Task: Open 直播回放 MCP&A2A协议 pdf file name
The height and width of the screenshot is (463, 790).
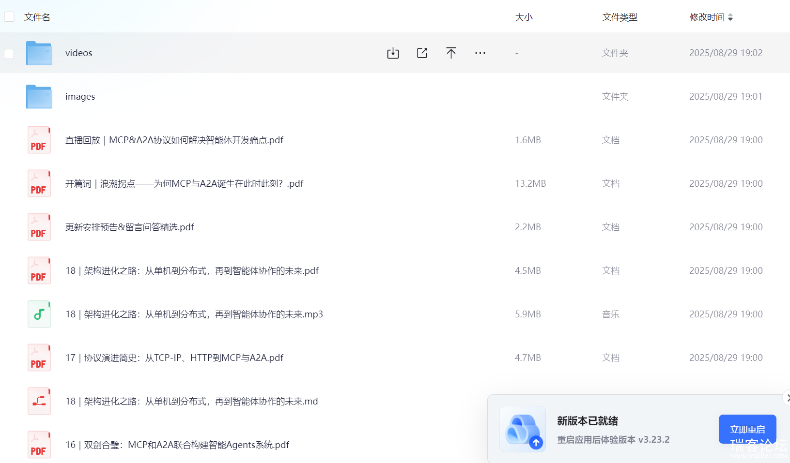Action: [x=174, y=140]
